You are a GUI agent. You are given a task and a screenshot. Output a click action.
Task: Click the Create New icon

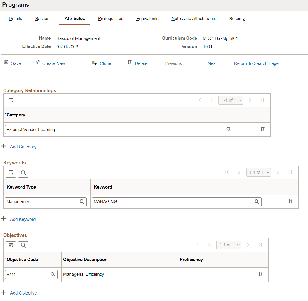(x=37, y=62)
